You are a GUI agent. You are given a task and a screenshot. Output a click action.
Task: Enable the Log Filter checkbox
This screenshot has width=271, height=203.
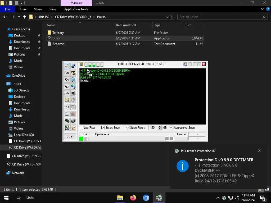point(82,128)
